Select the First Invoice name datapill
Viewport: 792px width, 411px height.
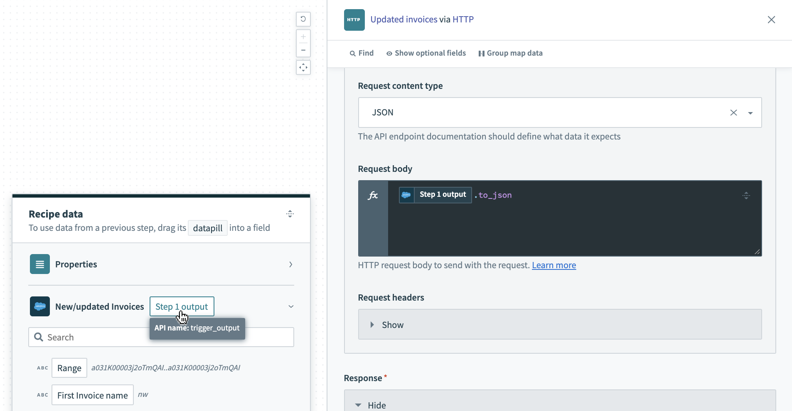pos(93,395)
